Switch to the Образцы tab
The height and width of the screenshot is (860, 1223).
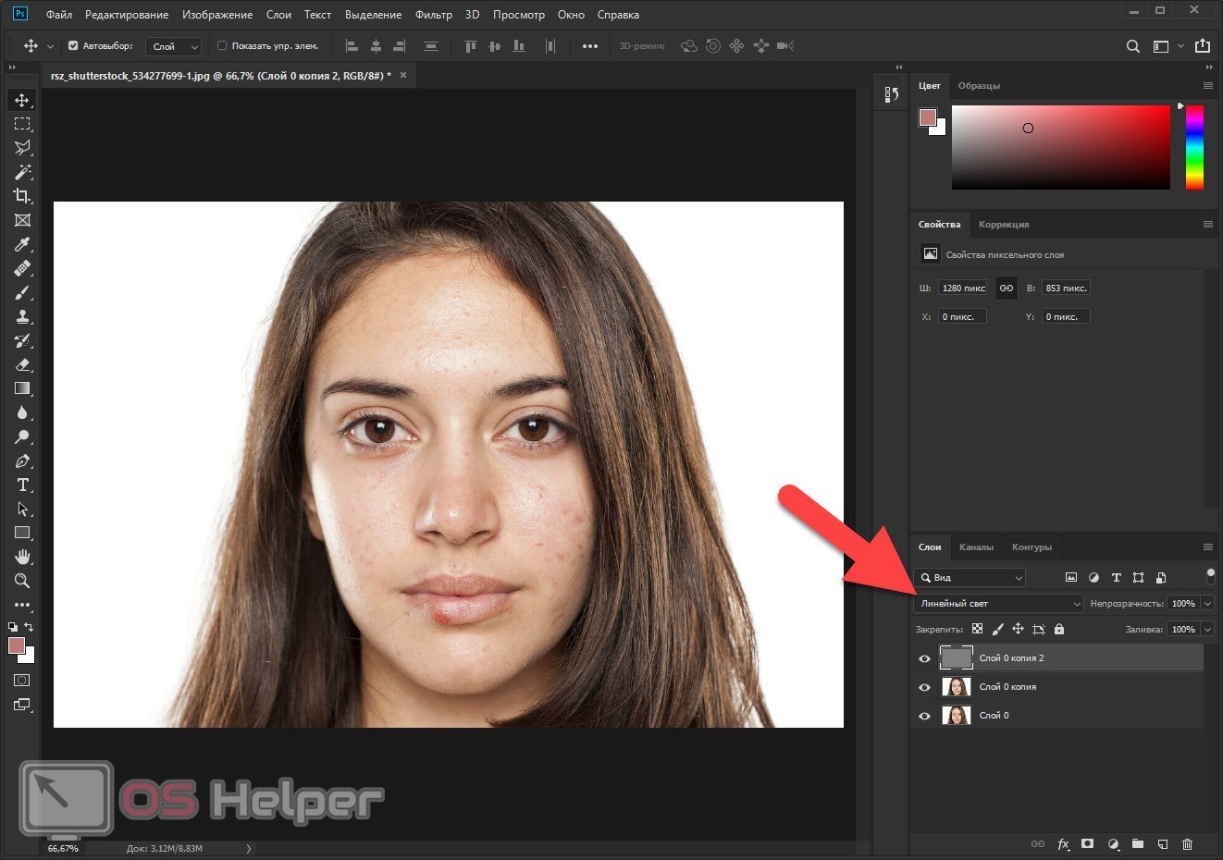pos(979,85)
